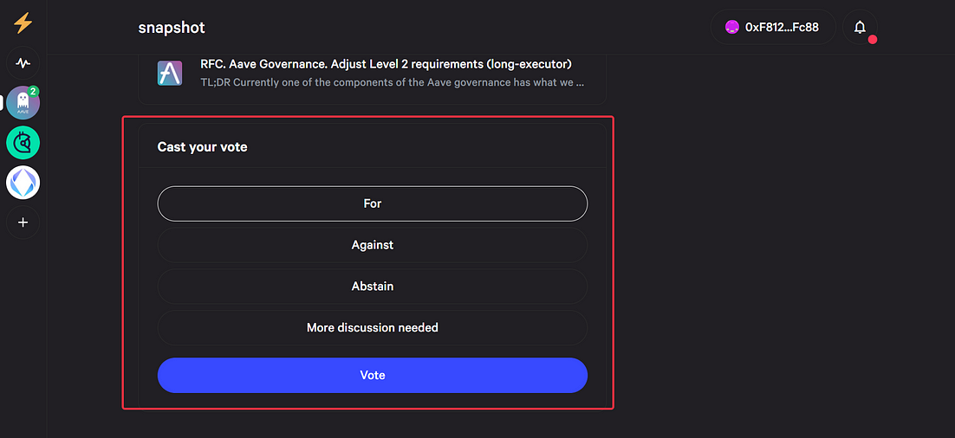Open the green Gitcoin space icon
The width and height of the screenshot is (955, 438).
[23, 143]
